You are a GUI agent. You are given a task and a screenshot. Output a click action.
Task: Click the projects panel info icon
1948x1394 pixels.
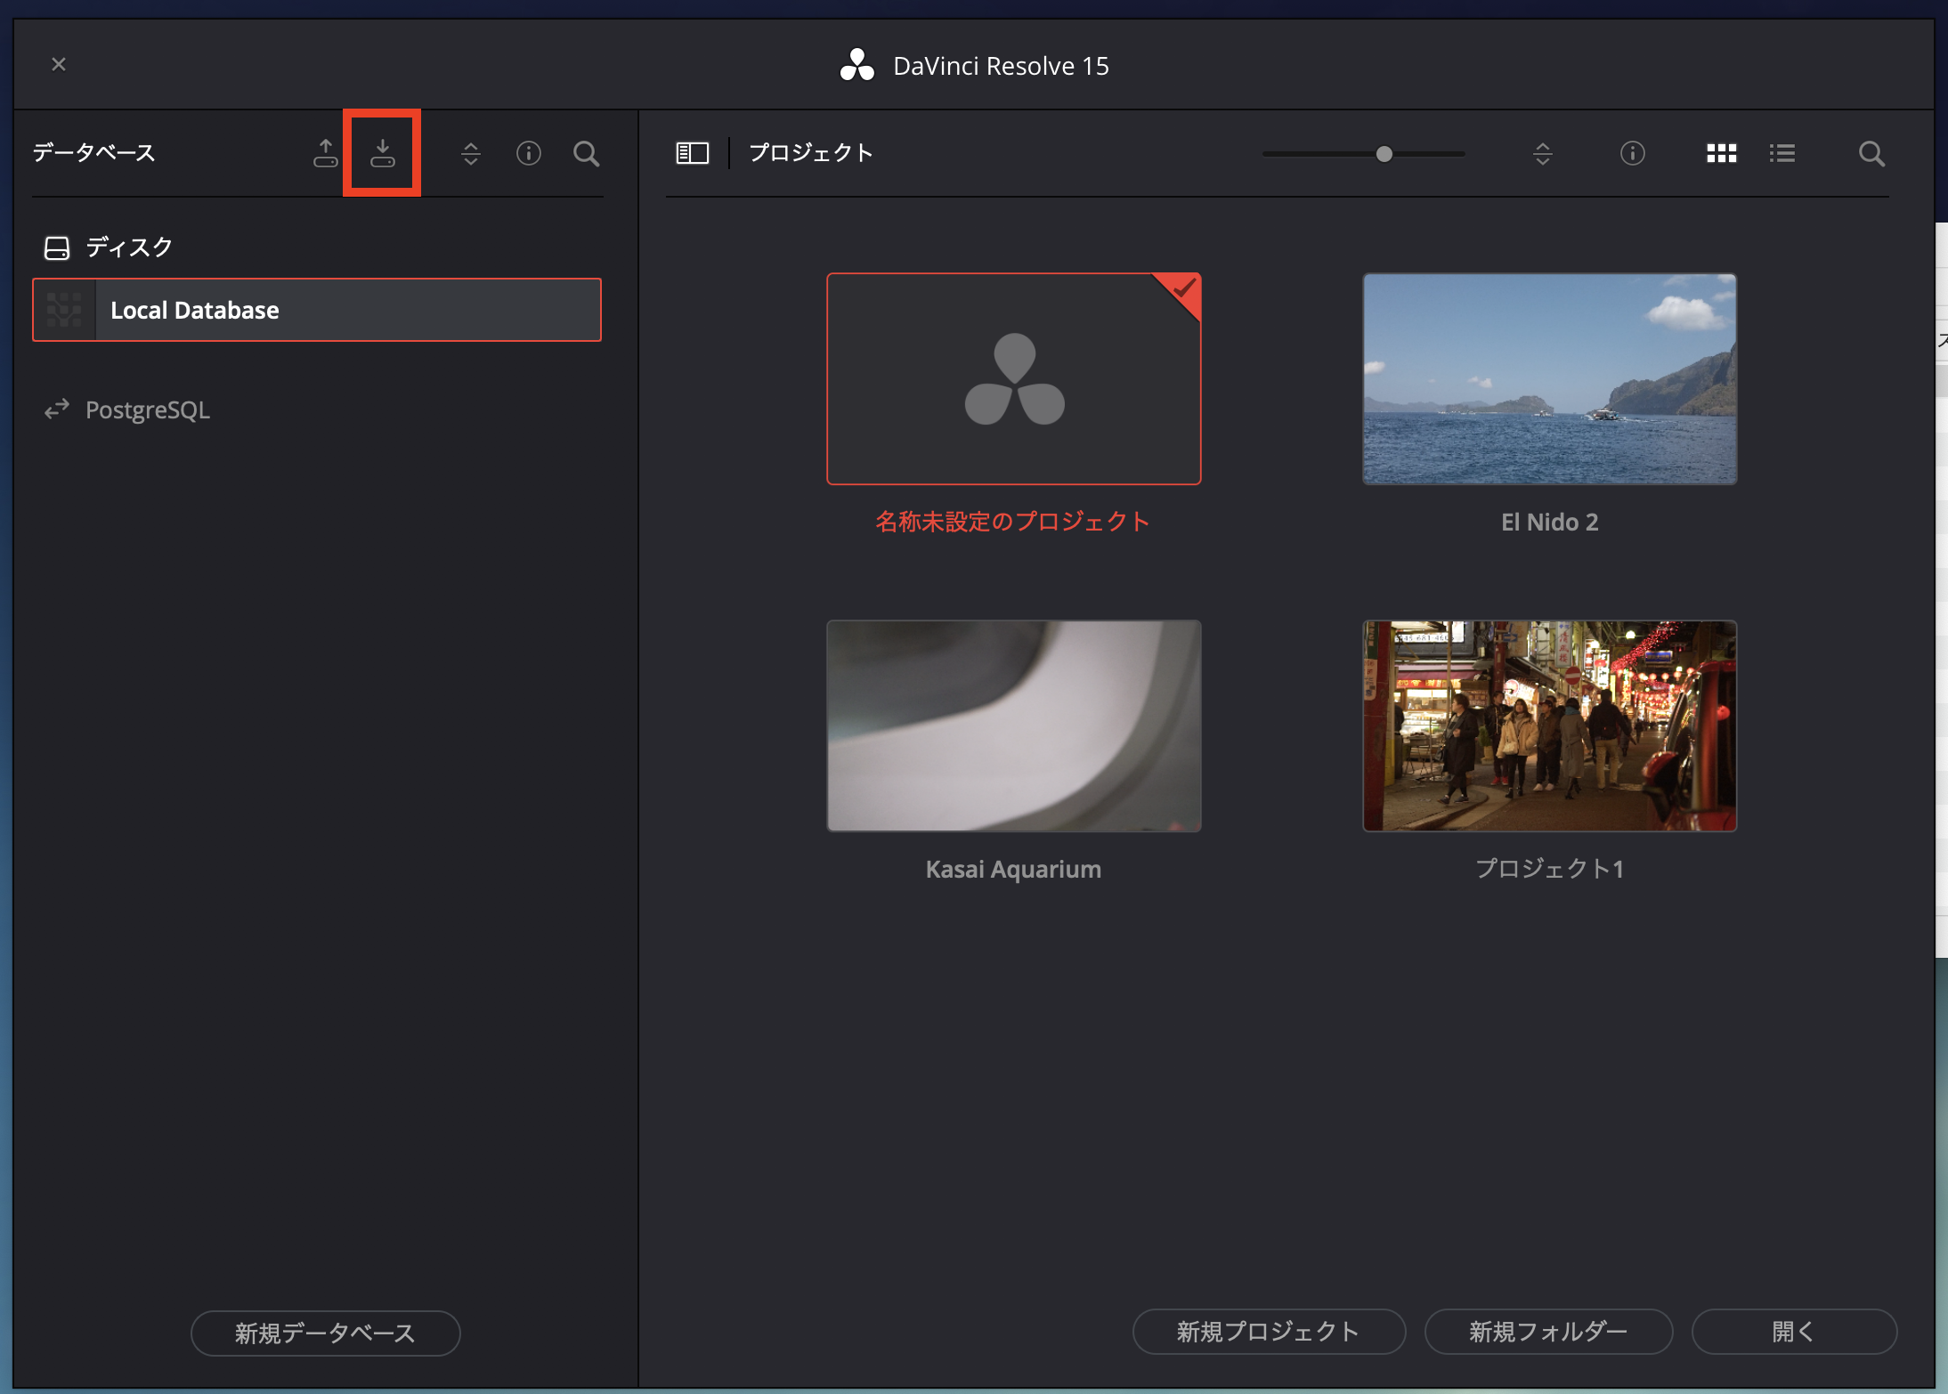click(x=1632, y=153)
